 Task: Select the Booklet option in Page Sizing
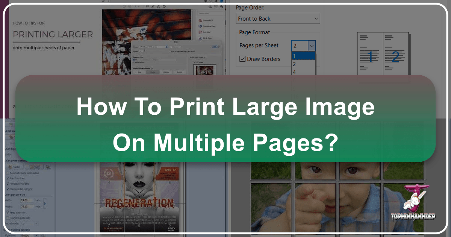click(180, 72)
